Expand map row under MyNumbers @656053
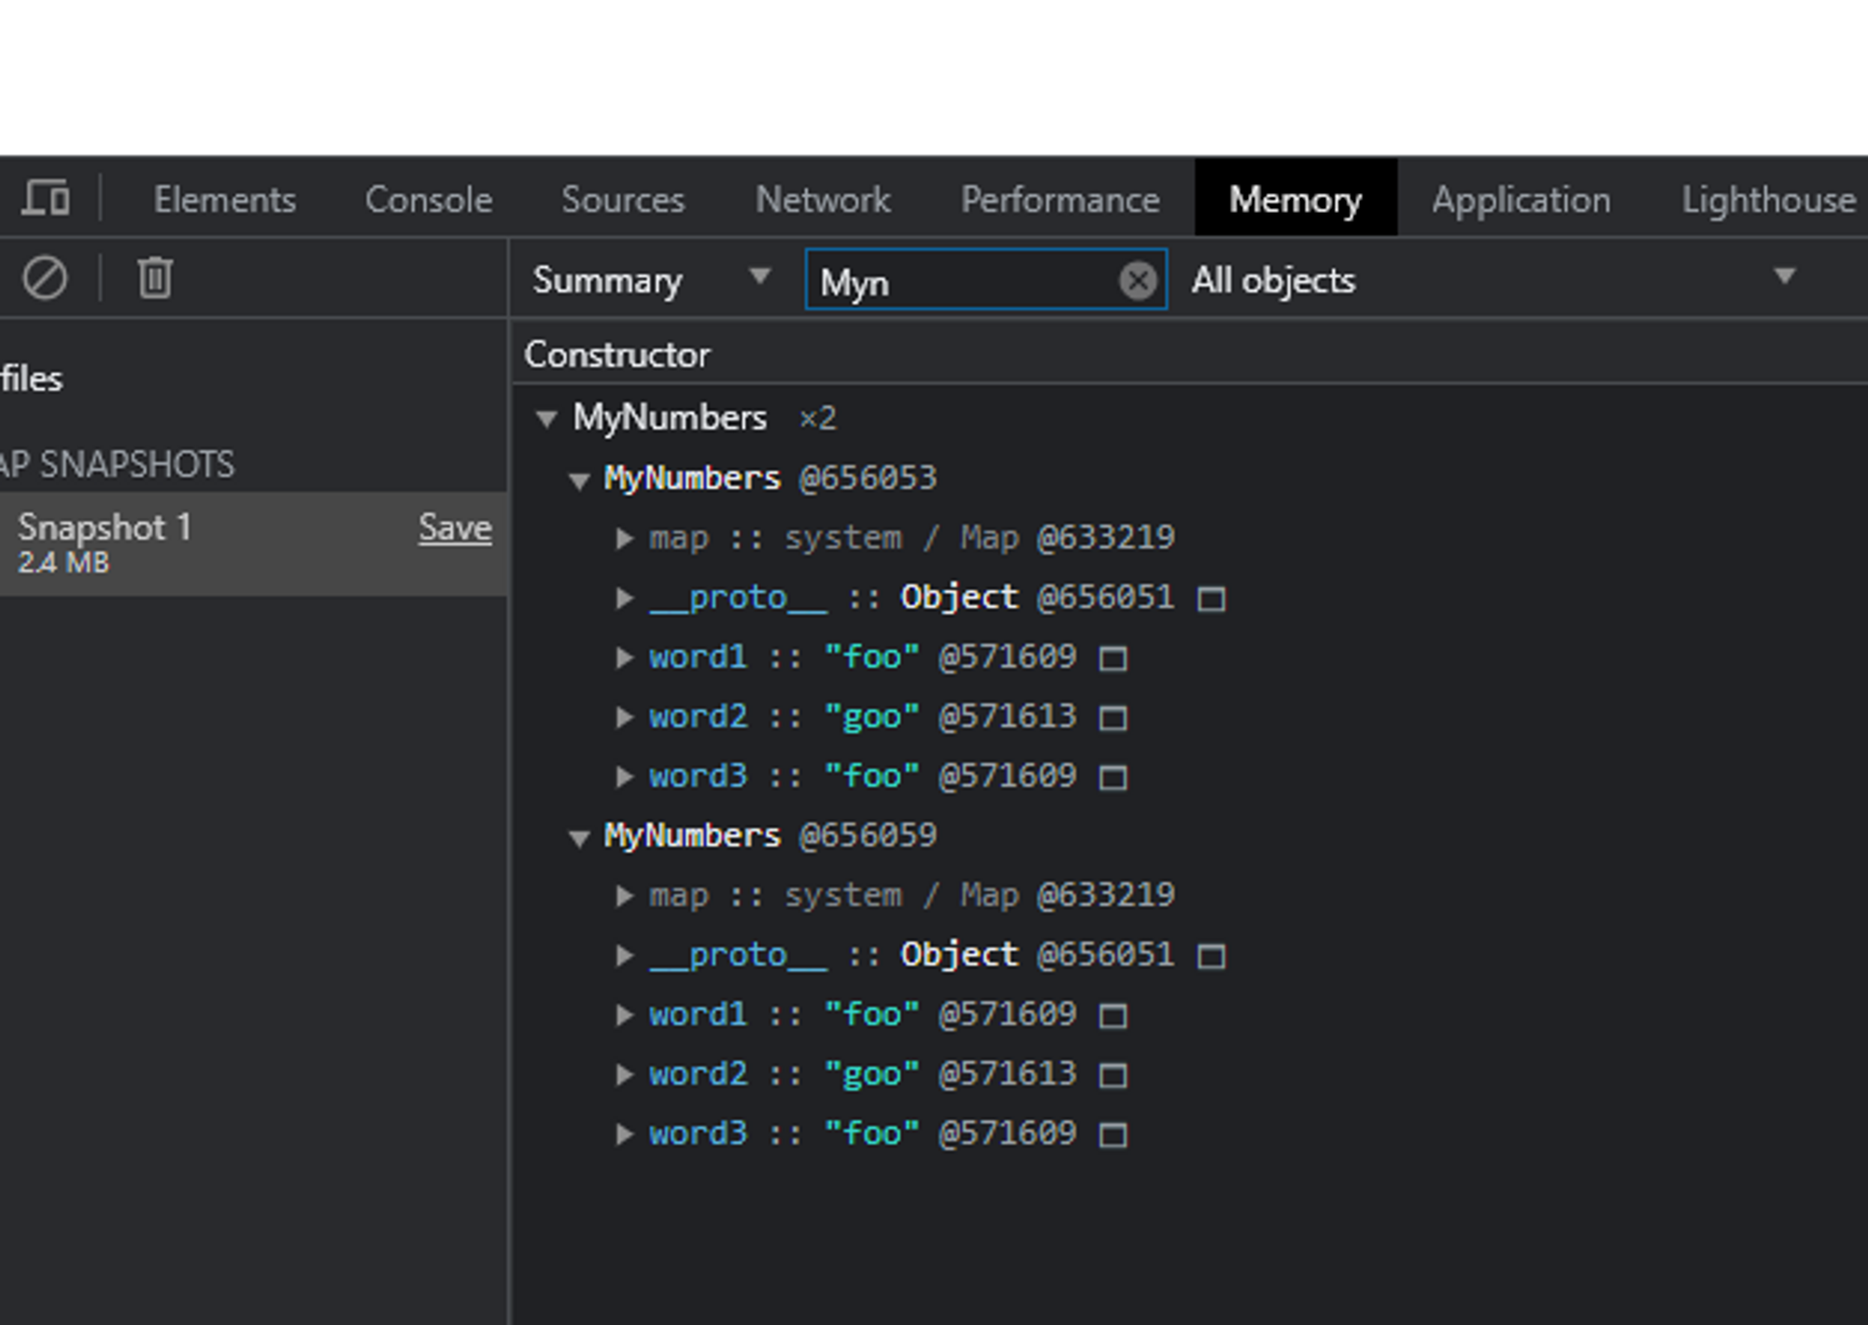The image size is (1868, 1325). pos(624,539)
